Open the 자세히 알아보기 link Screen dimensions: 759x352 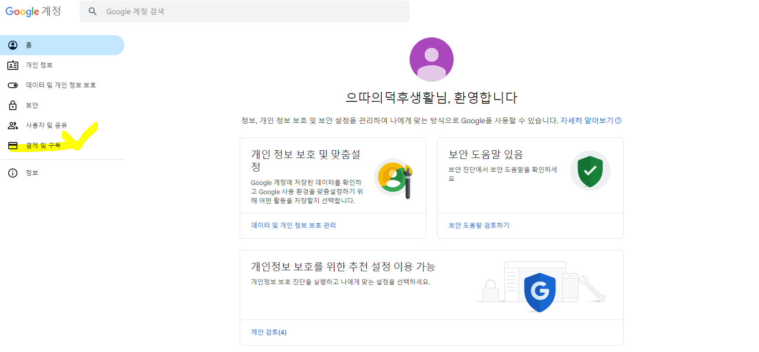pyautogui.click(x=587, y=121)
